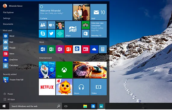Open the Power options
The height and width of the screenshot is (110, 172).
click(x=8, y=94)
